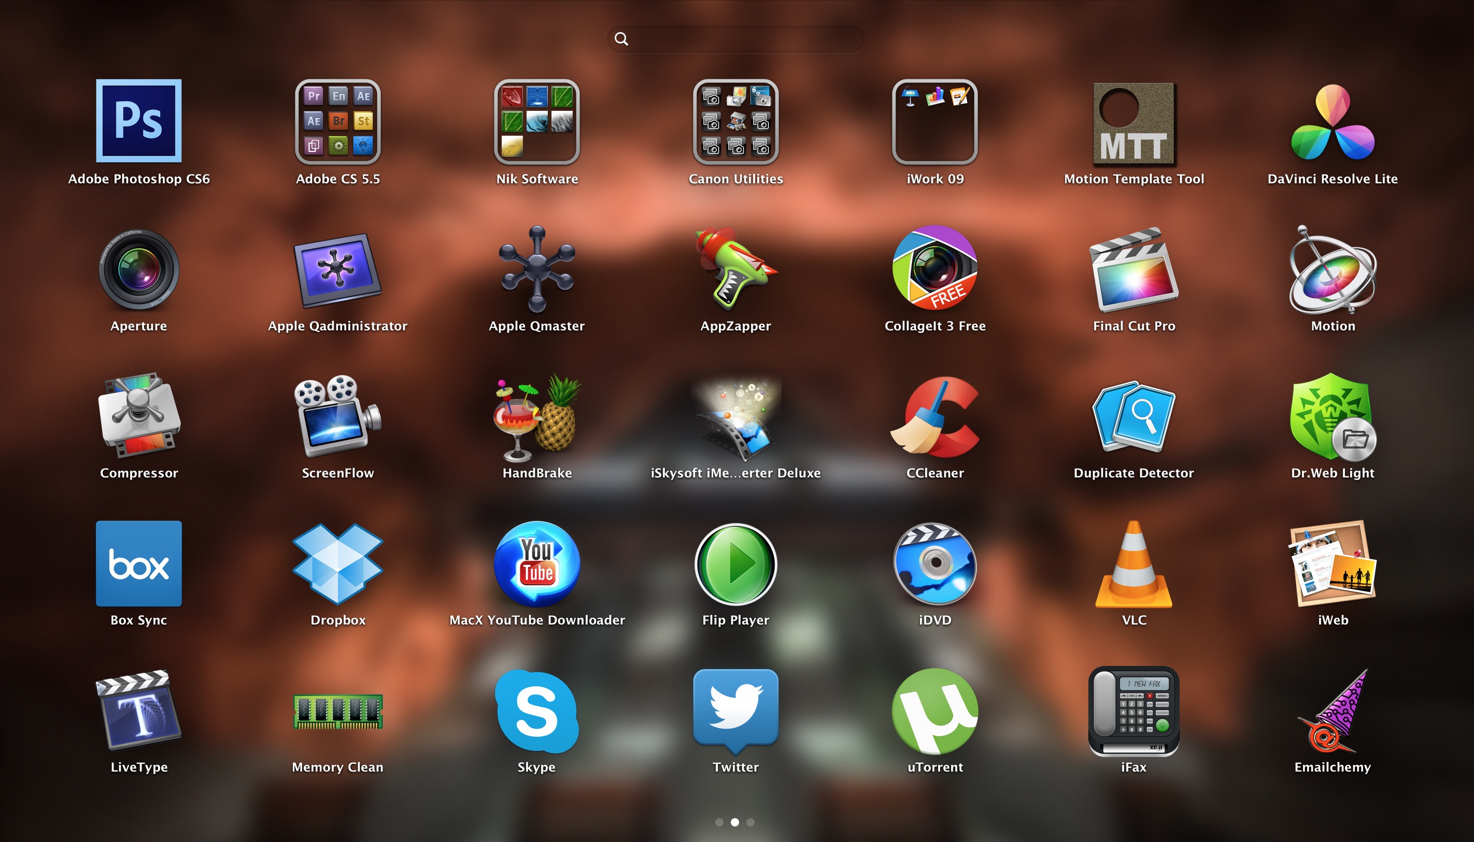Launch iDVD
1474x842 pixels.
tap(934, 564)
